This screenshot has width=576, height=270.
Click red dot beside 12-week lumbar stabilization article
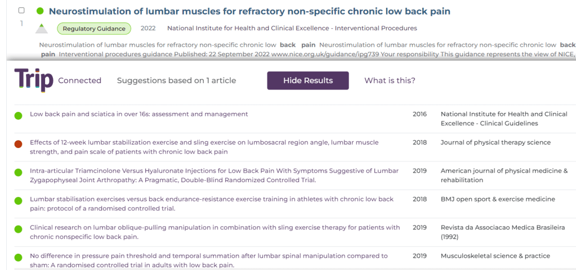[x=19, y=143]
